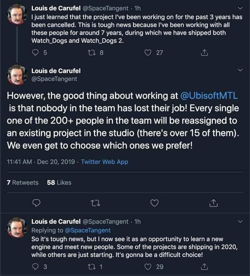Reply to the first tweet in the thread

pos(34,52)
